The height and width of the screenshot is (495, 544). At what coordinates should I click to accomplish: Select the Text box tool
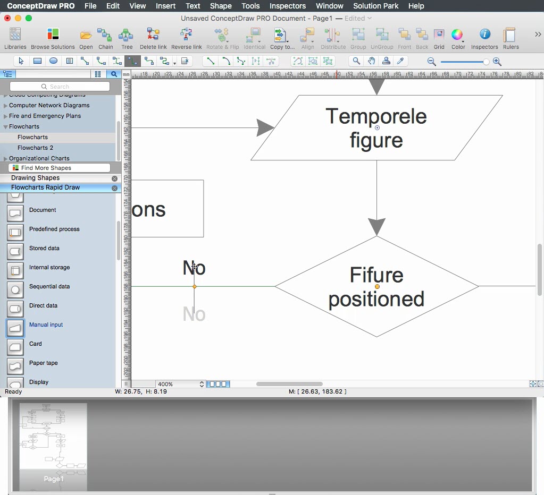point(69,61)
